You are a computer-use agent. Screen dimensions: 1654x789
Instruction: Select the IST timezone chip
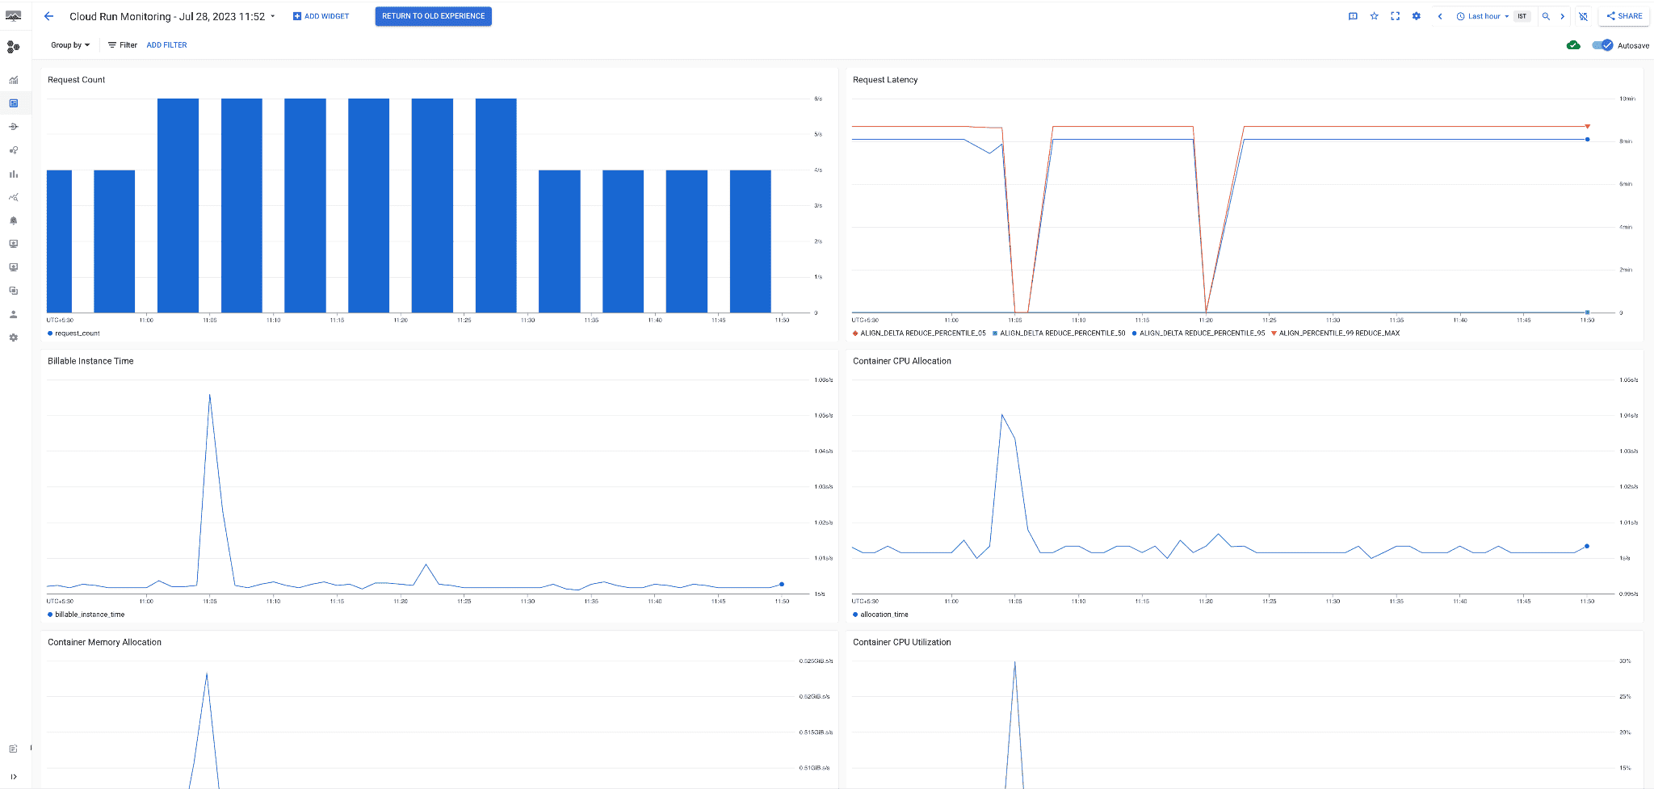coord(1522,15)
